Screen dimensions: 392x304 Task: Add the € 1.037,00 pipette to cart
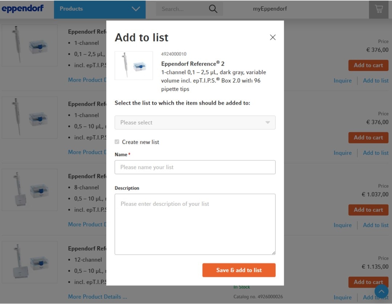coord(368,210)
